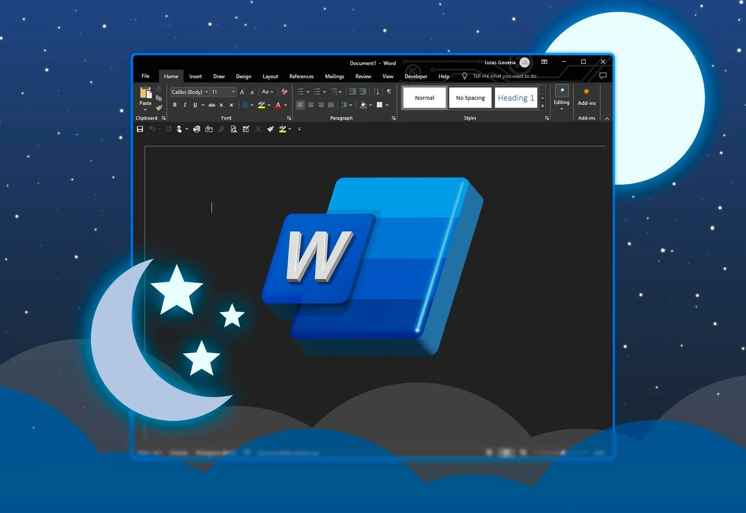Apply the Heading 1 style
Image resolution: width=746 pixels, height=513 pixels.
[516, 98]
